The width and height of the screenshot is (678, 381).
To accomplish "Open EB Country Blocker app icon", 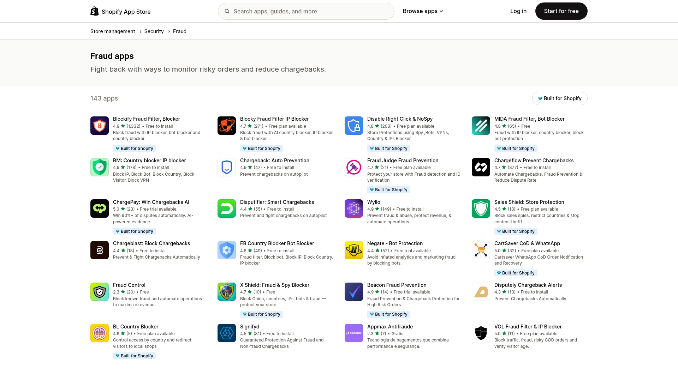I will [x=227, y=250].
